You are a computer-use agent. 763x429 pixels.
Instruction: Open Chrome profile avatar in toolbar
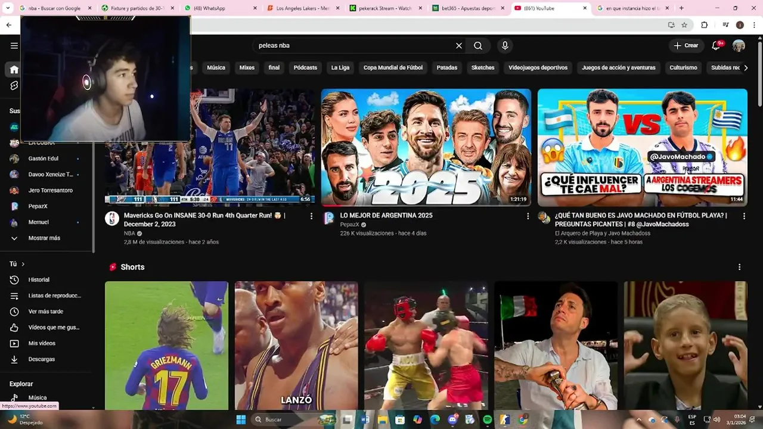click(x=740, y=25)
